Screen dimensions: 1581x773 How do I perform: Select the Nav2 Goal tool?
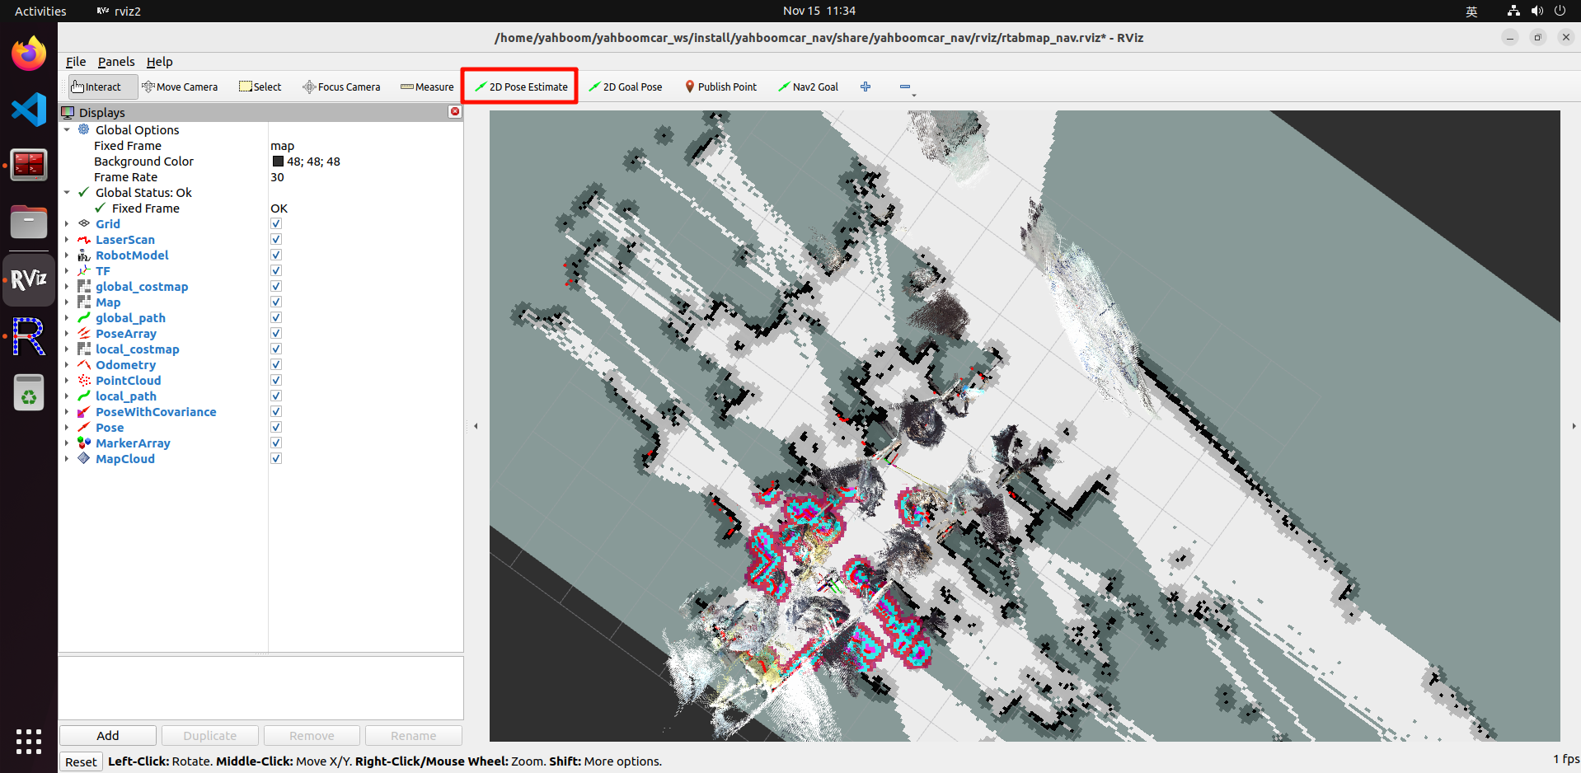(808, 87)
